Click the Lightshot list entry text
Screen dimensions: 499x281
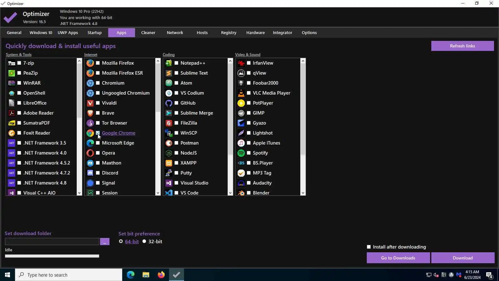pyautogui.click(x=263, y=133)
